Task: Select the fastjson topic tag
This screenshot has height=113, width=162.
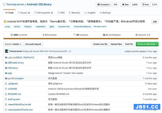Action: click(28, 27)
